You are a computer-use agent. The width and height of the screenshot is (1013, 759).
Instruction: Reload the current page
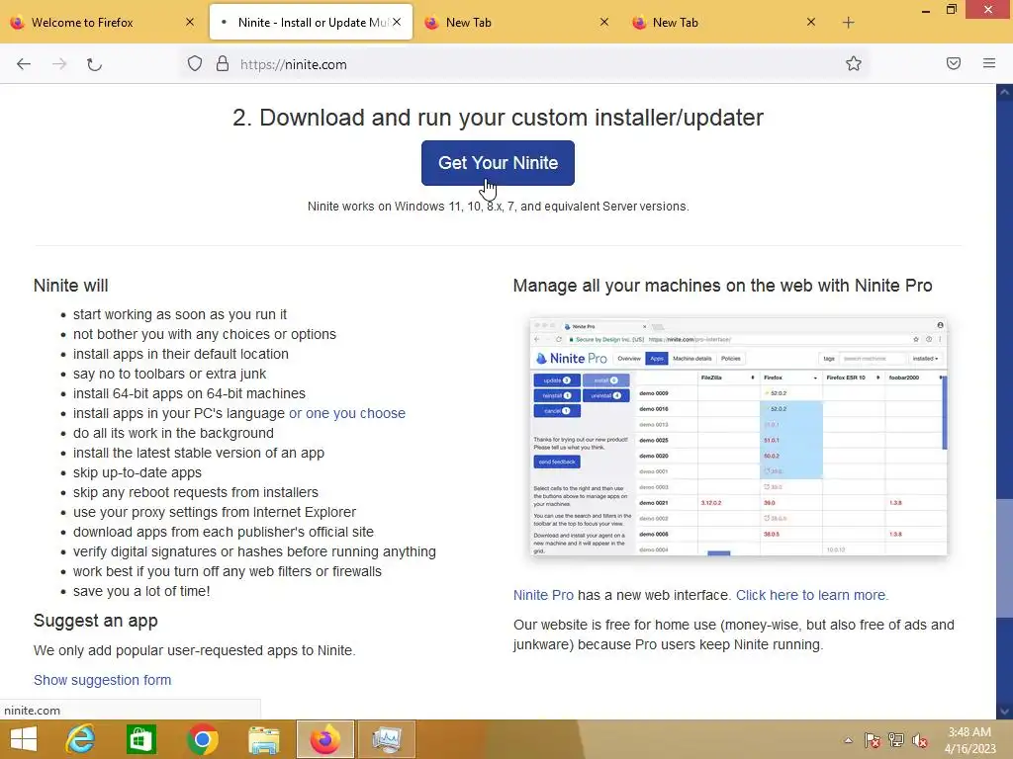(x=94, y=64)
